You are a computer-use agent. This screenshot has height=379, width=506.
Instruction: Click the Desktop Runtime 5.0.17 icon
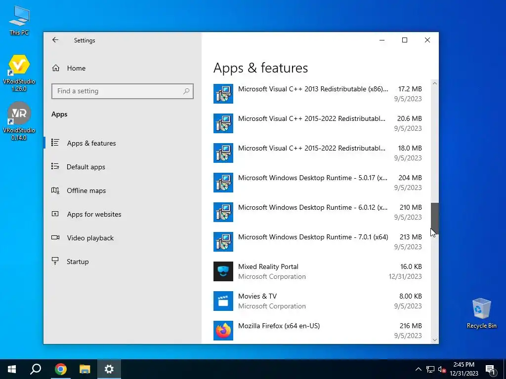coord(223,183)
